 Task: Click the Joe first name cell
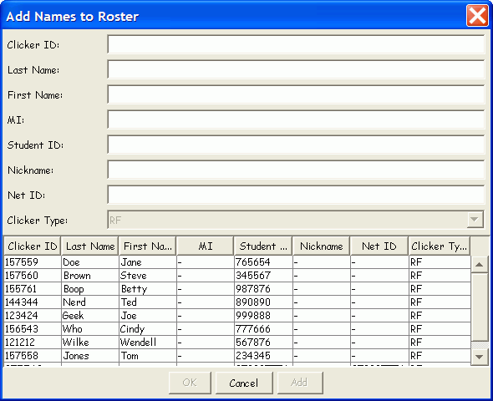click(148, 316)
